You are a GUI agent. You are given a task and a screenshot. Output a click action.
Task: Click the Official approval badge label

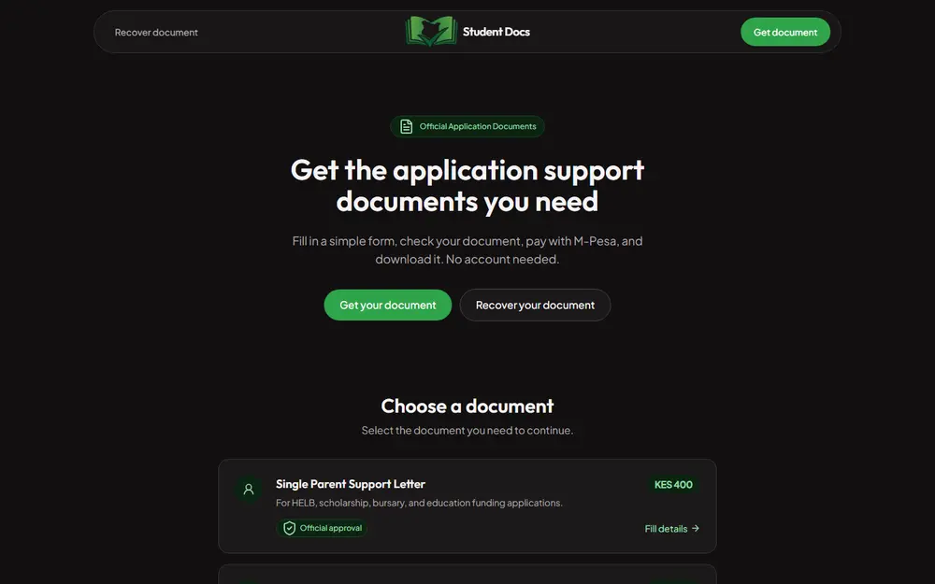(330, 528)
